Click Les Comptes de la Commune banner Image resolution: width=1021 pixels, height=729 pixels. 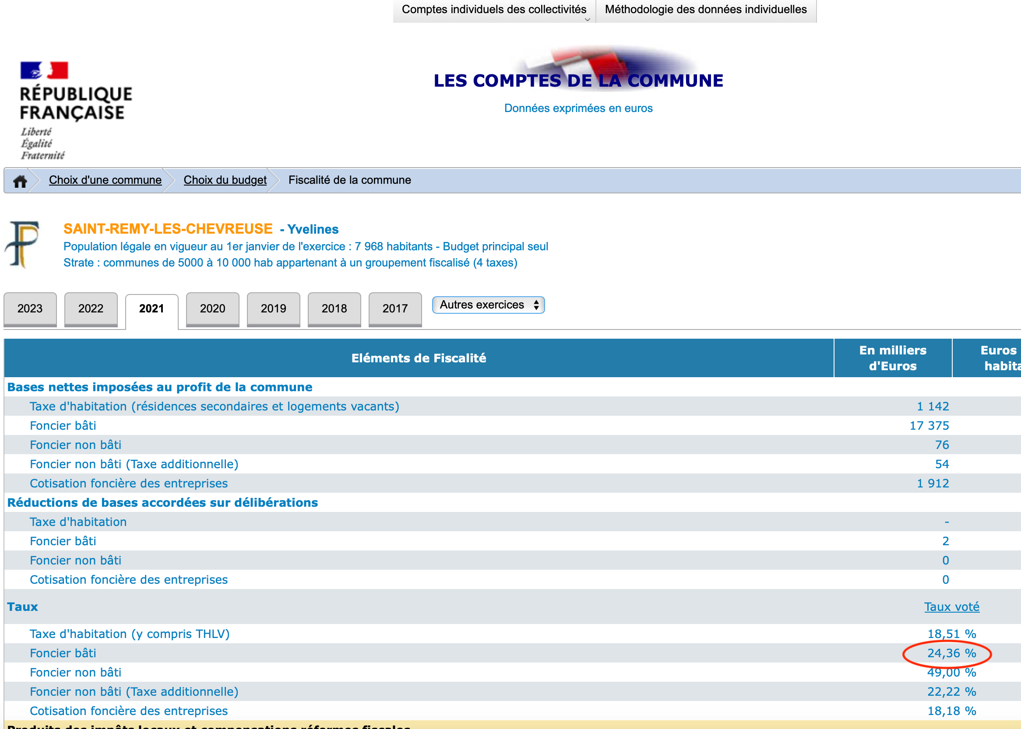[x=578, y=80]
